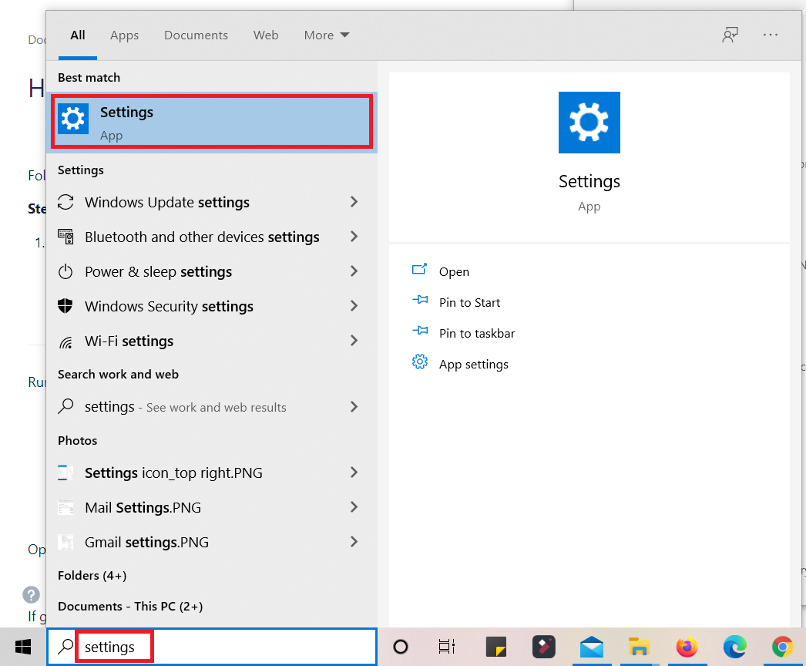
Task: Click the Power icon beside Power & sleep
Action: [x=65, y=271]
